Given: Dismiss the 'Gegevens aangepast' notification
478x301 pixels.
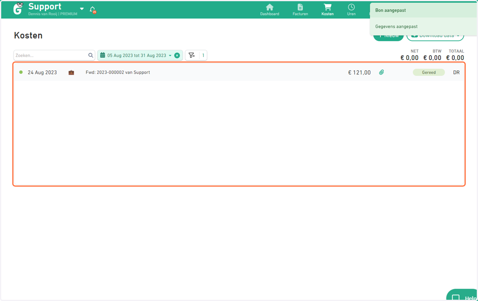Looking at the screenshot, I should (x=423, y=26).
